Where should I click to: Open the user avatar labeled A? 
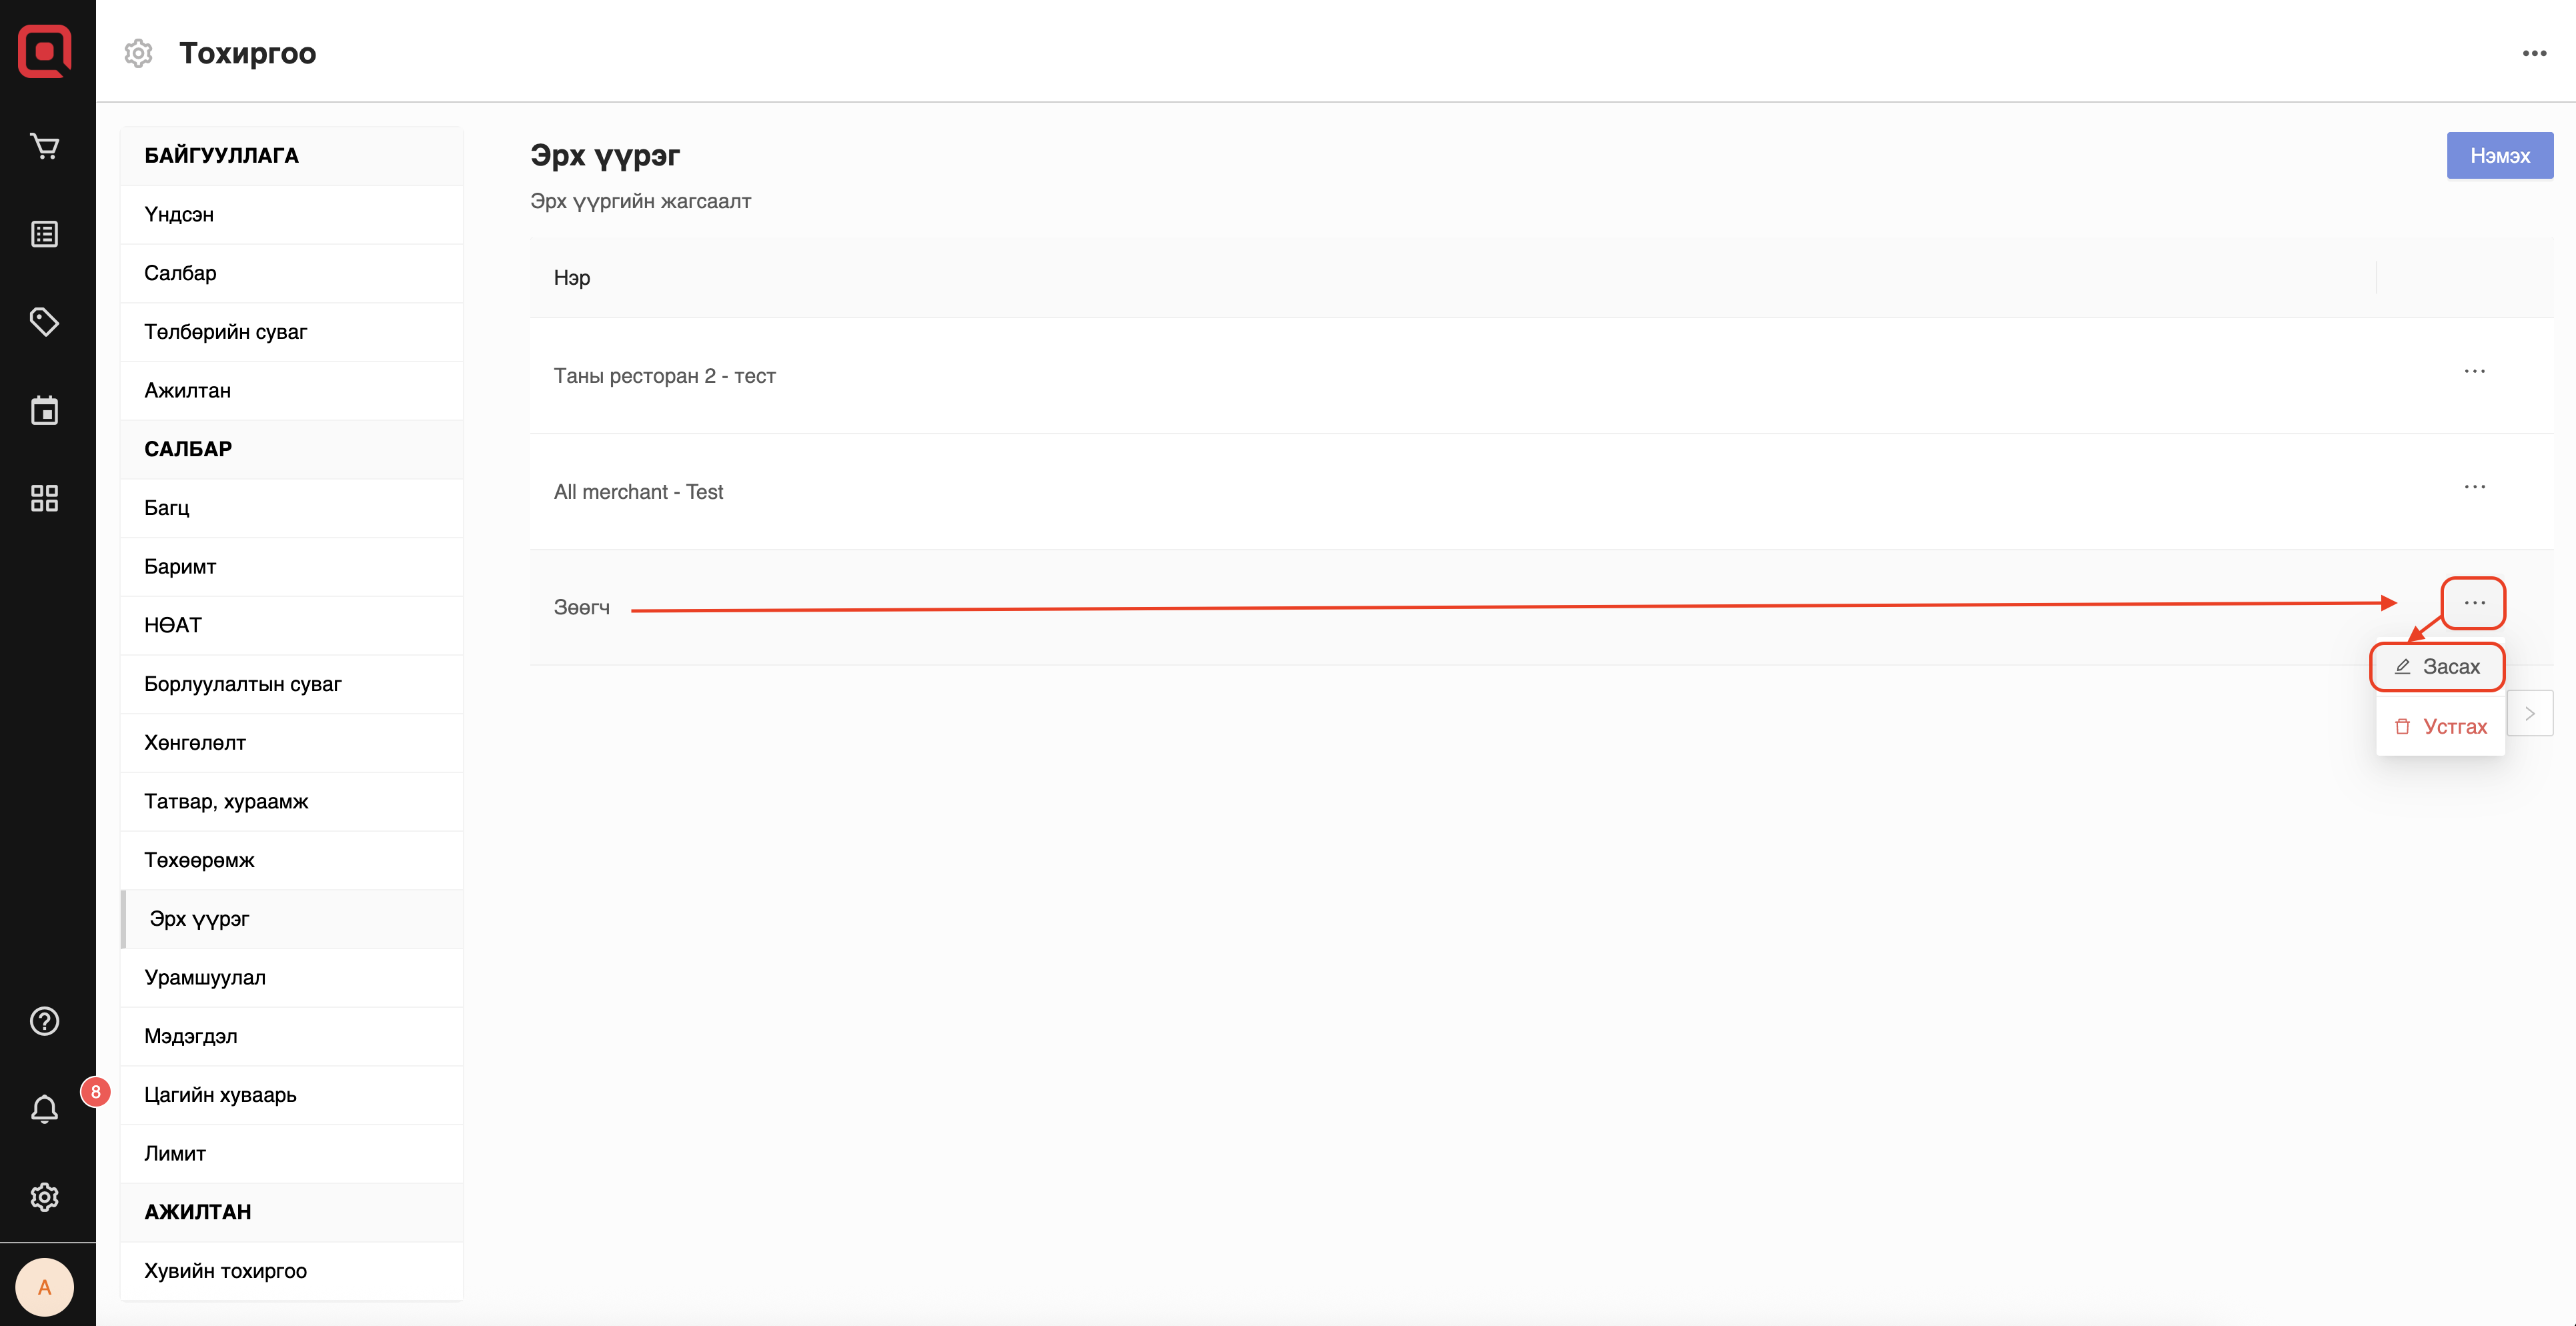coord(44,1287)
